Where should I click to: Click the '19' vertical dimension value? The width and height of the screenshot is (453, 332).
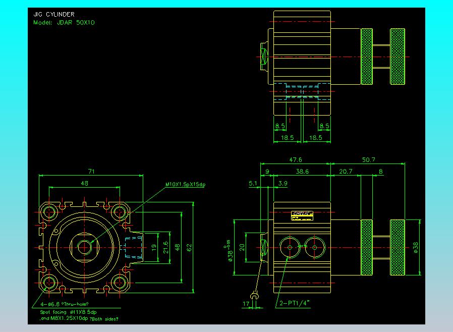click(x=154, y=248)
